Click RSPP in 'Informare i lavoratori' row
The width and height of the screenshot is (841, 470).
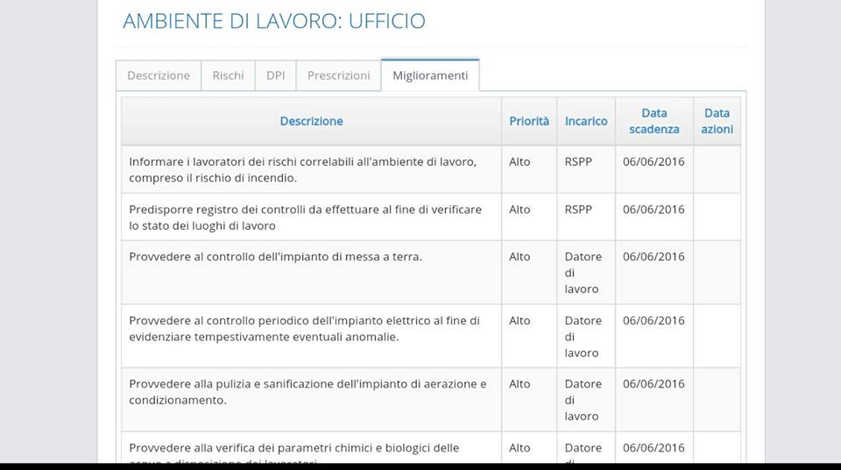[578, 161]
